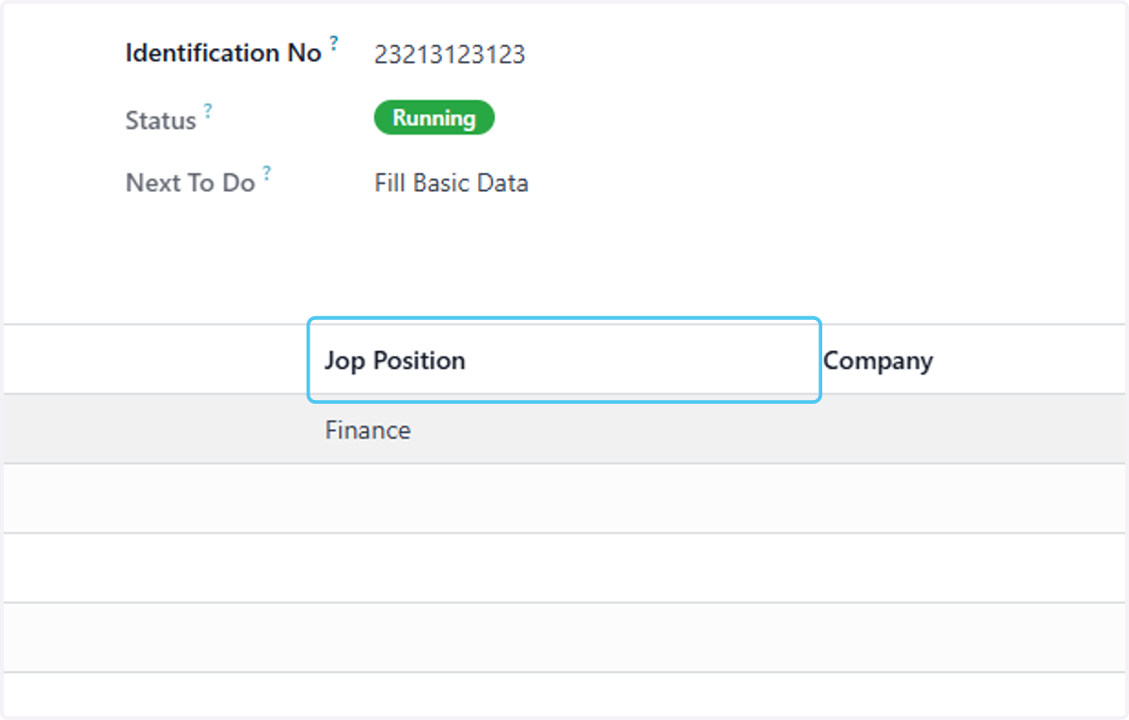This screenshot has width=1129, height=720.
Task: Open the Status field help question mark
Action: tap(208, 111)
